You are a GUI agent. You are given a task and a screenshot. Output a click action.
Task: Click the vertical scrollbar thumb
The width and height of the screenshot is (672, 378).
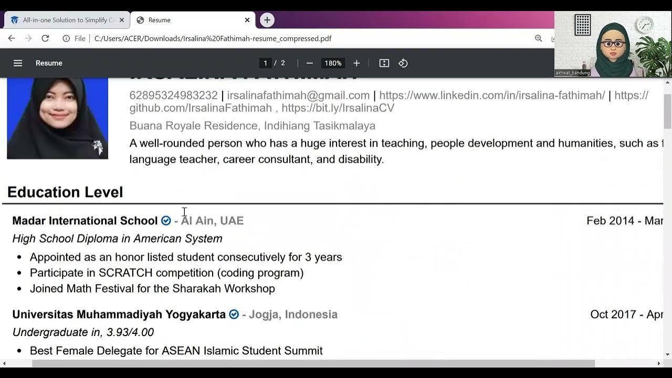pyautogui.click(x=667, y=111)
